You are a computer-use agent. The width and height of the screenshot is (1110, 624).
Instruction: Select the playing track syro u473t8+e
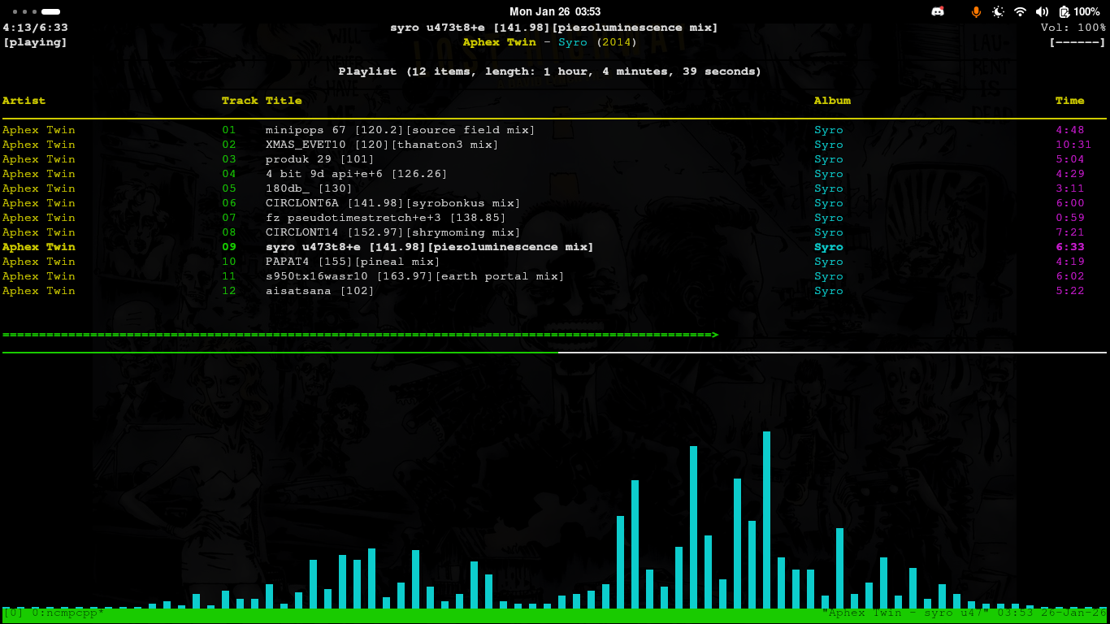429,247
